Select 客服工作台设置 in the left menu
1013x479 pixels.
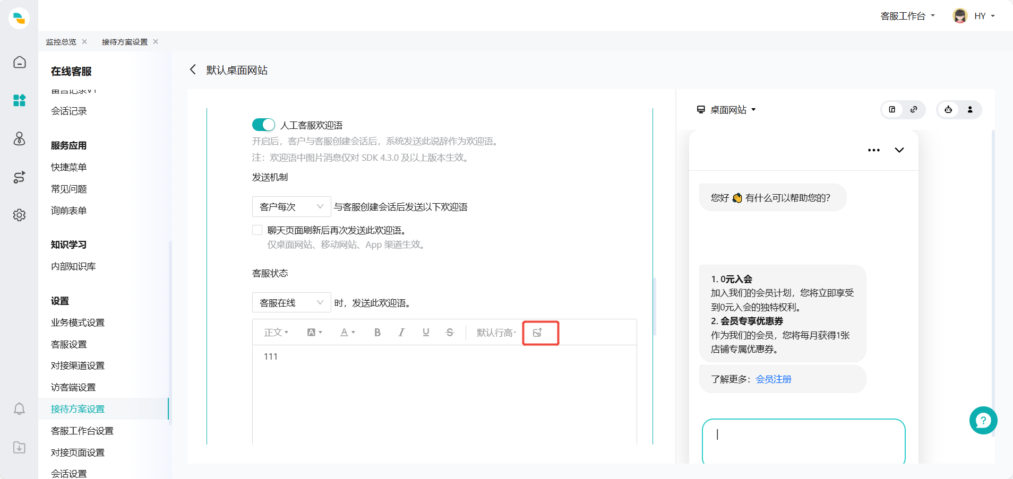coord(82,430)
